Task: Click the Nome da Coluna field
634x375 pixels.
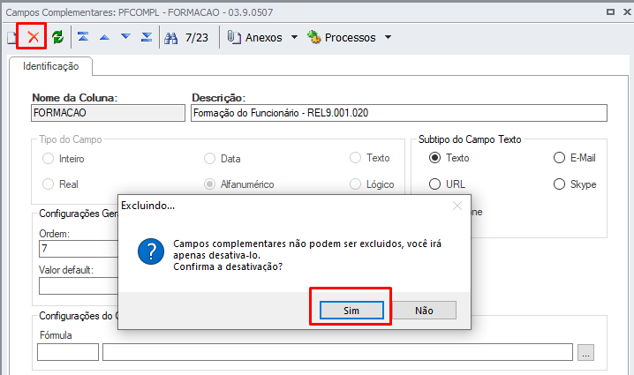Action: tap(108, 113)
